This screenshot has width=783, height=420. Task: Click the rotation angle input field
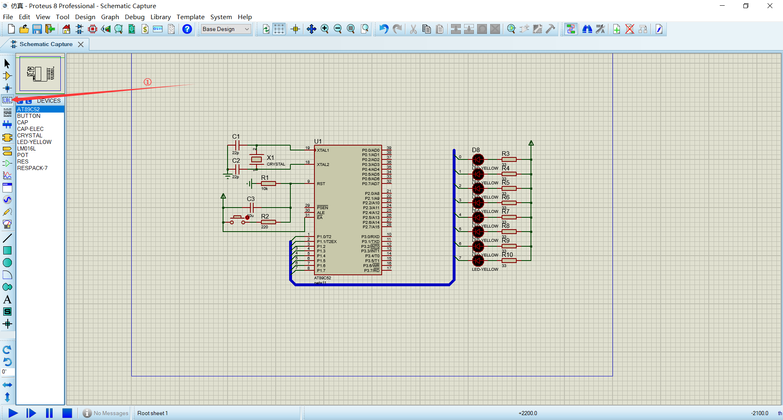pos(8,371)
